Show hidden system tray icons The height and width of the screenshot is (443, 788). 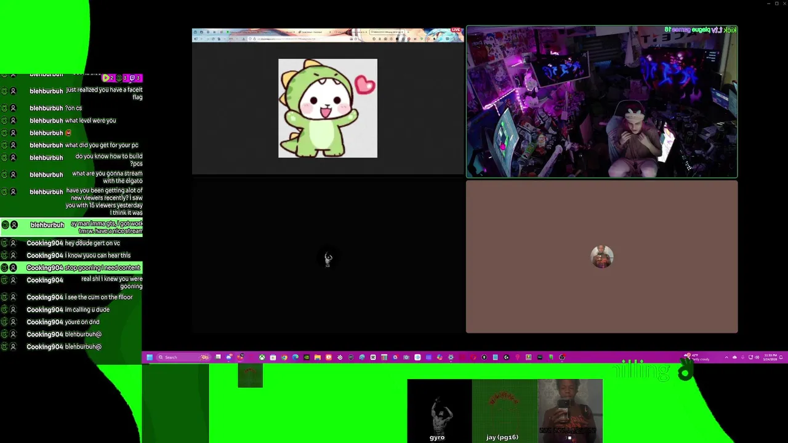[x=726, y=357]
